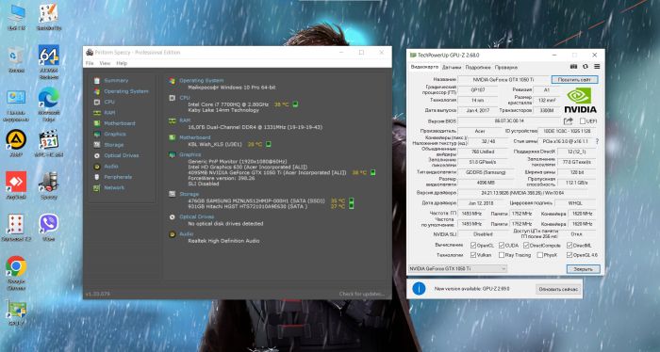Click the NVIDIA logo in GPU-Z
This screenshot has width=660, height=352.
tap(580, 100)
